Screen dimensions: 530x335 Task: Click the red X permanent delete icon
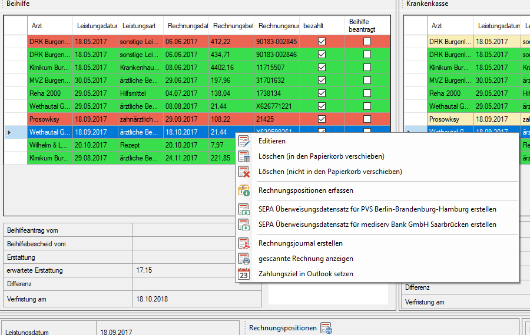tap(243, 172)
